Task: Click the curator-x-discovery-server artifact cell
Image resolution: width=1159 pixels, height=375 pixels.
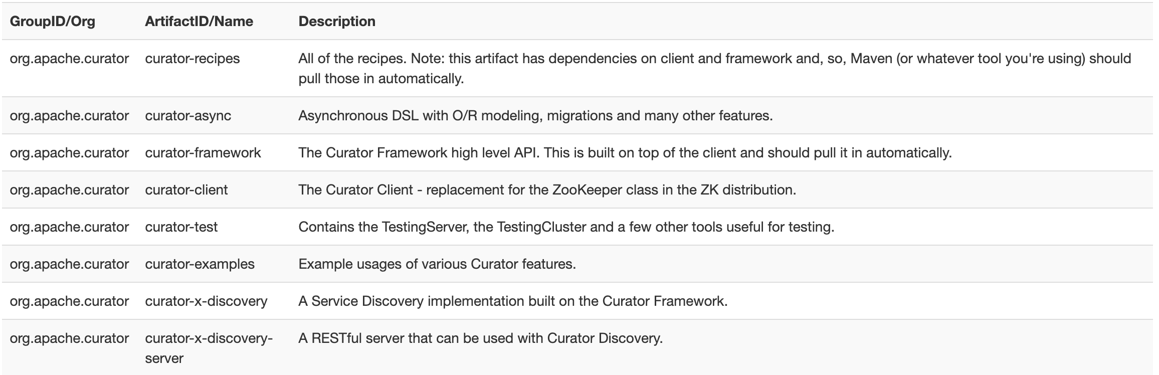Action: pos(209,348)
